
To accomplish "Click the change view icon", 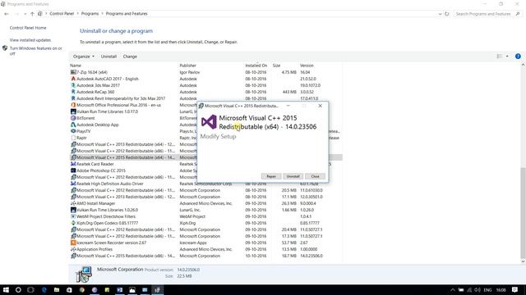I will coord(499,57).
